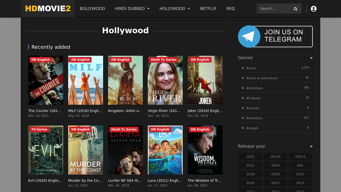Filter by release year 2015
The height and width of the screenshot is (192, 341).
coord(275,183)
